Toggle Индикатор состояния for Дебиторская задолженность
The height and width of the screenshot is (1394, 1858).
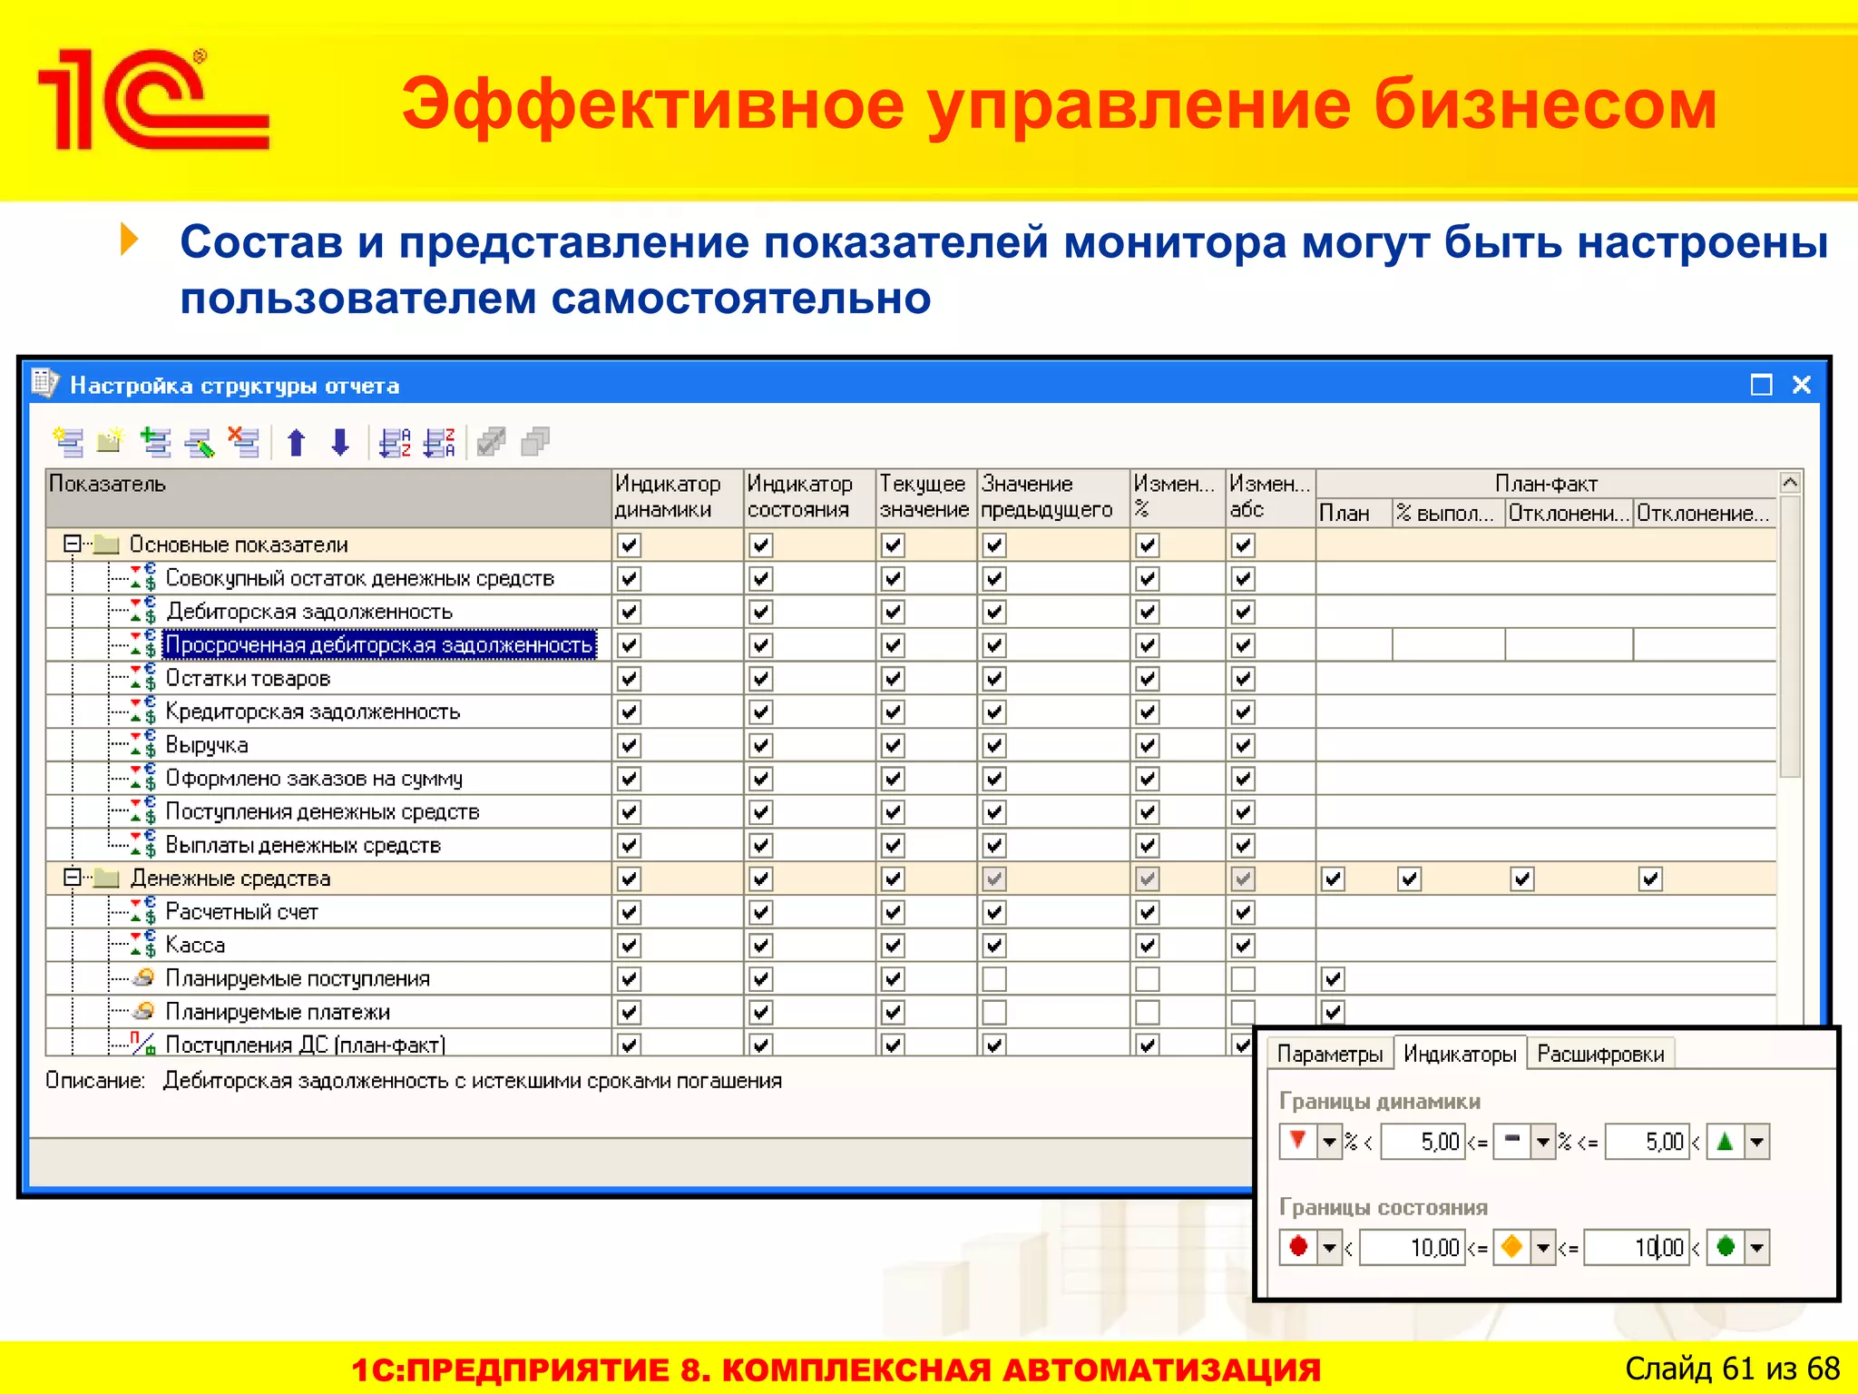(761, 612)
